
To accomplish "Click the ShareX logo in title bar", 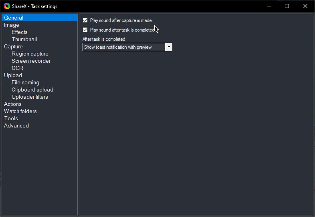I will (7, 6).
